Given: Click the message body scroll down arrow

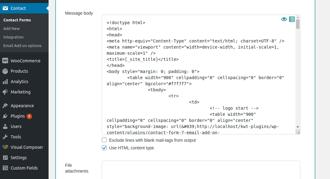Looking at the screenshot, I should point(298,127).
